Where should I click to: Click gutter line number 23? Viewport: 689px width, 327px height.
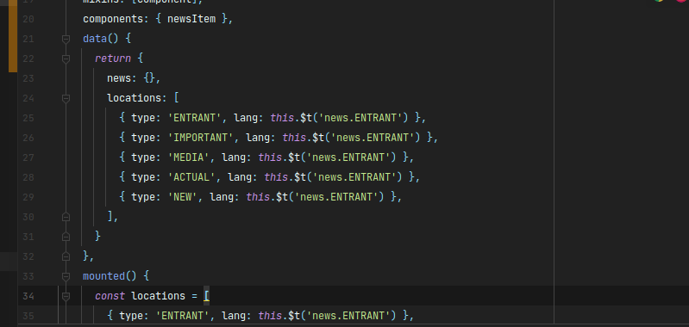click(28, 78)
